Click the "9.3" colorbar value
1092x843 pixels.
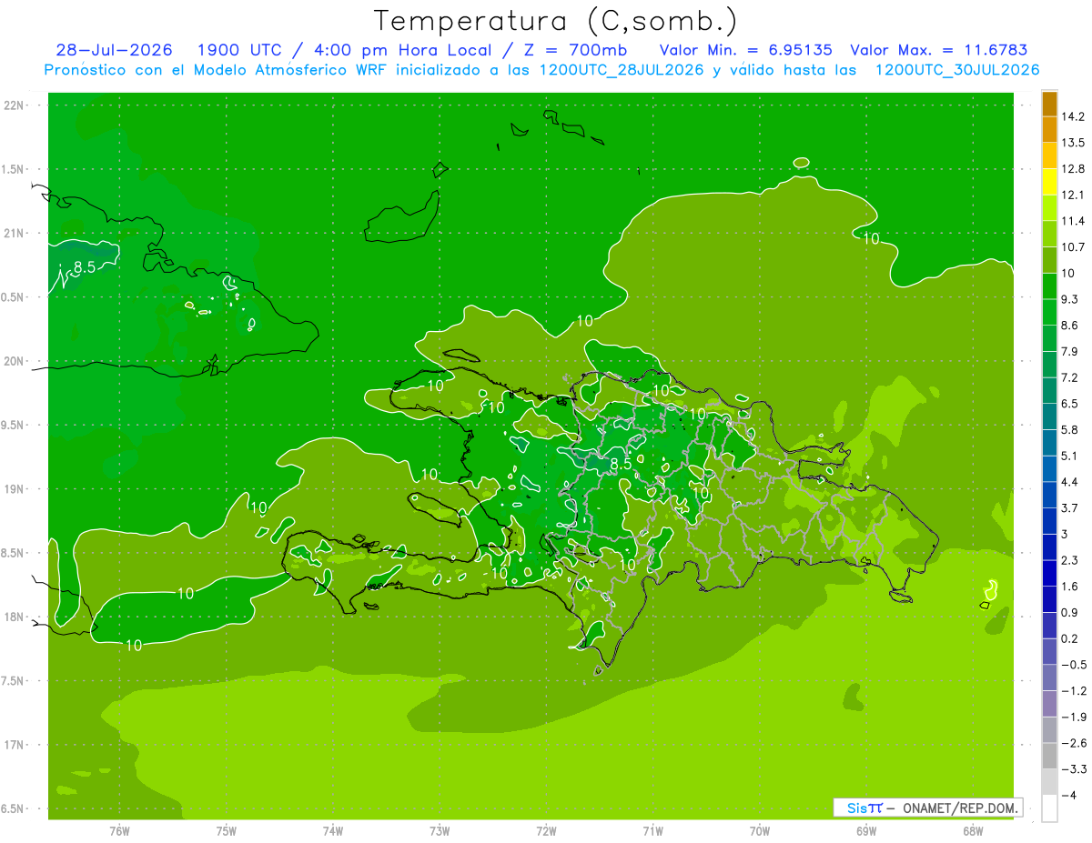pos(1070,298)
